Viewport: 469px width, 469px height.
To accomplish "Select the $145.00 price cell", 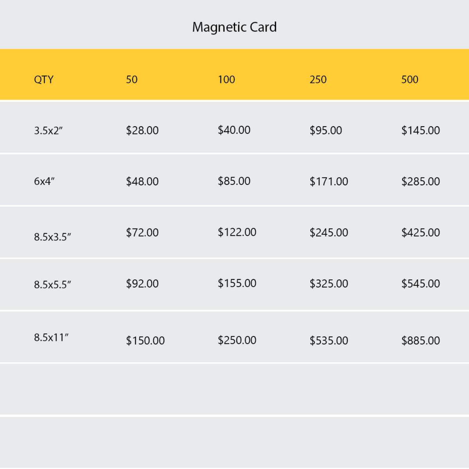I will (421, 130).
